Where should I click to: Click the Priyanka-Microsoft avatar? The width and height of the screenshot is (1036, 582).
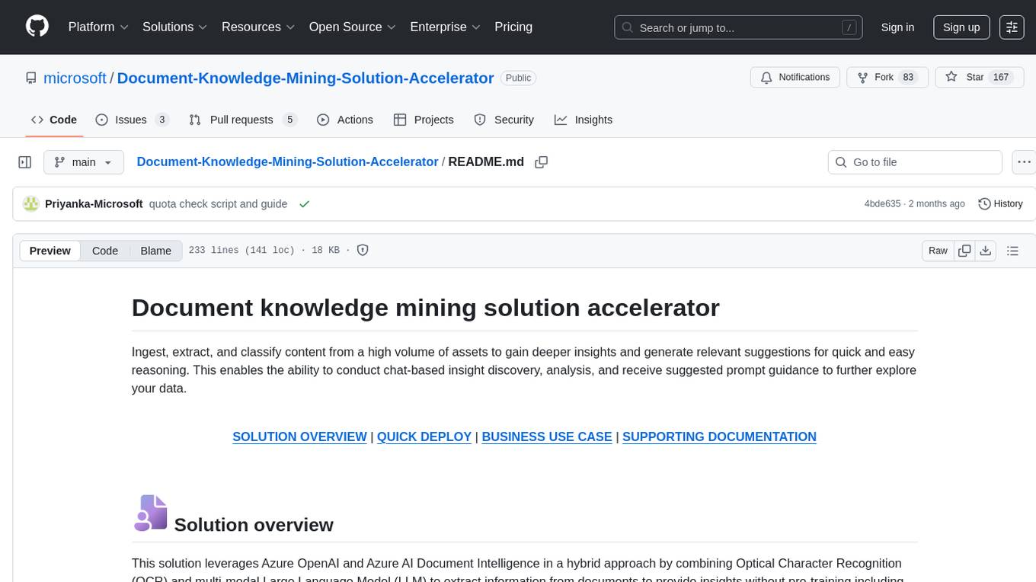pos(31,204)
